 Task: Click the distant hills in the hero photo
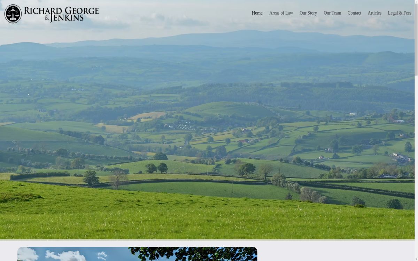tap(209, 42)
